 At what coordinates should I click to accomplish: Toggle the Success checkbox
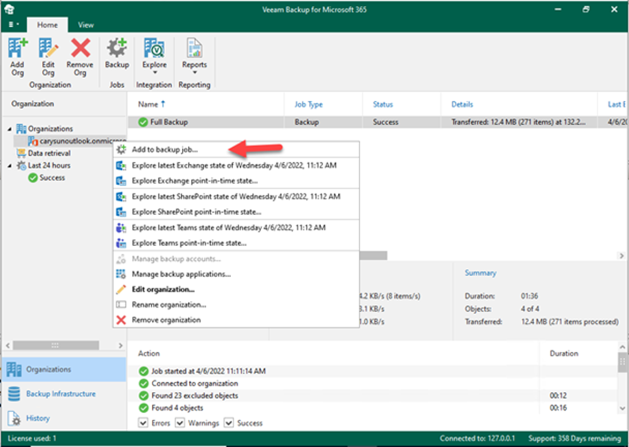[x=228, y=423]
